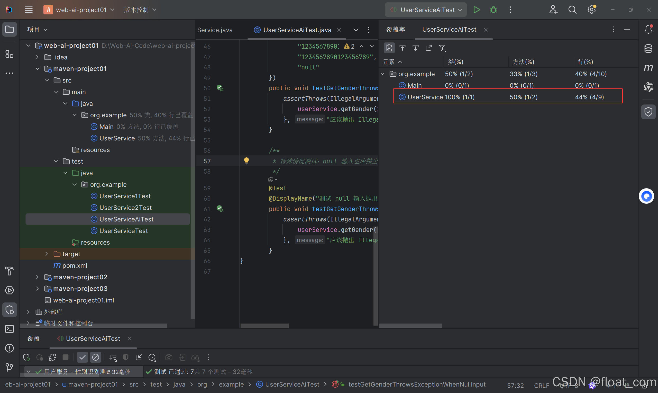Collapse the org.example coverage row

382,74
